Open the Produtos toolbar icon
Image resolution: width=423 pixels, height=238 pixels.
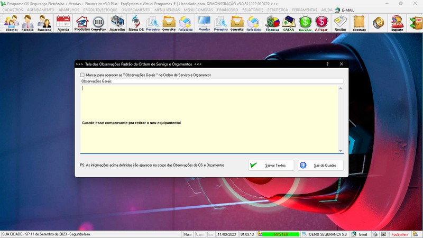pos(82,23)
